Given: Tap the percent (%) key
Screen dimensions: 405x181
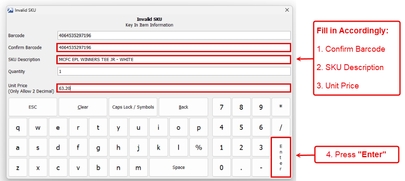Looking at the screenshot, I should [x=199, y=148].
